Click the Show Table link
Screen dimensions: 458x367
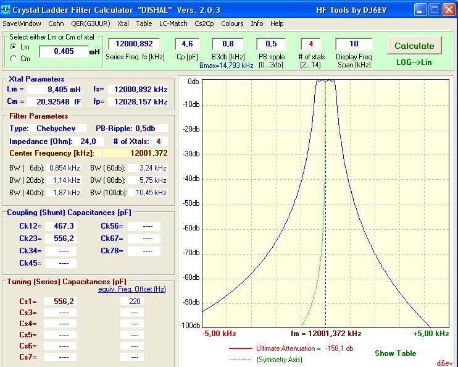tap(395, 353)
